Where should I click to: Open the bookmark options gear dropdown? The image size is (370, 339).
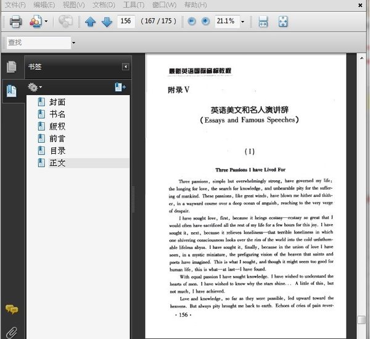(x=35, y=88)
